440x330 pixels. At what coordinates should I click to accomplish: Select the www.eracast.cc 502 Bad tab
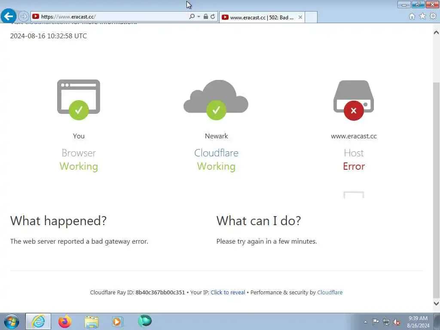pos(262,17)
